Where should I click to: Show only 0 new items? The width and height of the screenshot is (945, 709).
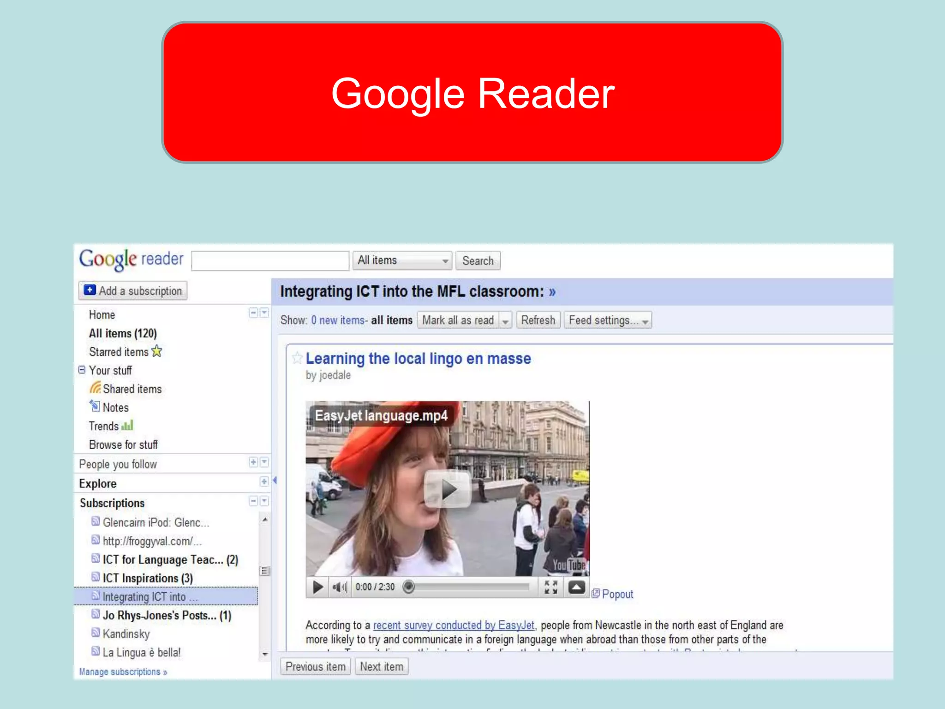pyautogui.click(x=338, y=320)
